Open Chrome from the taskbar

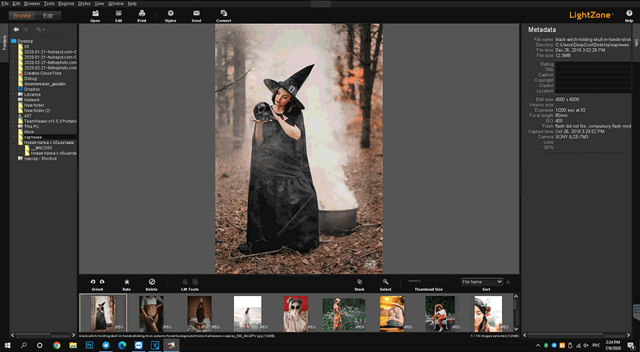(x=57, y=345)
